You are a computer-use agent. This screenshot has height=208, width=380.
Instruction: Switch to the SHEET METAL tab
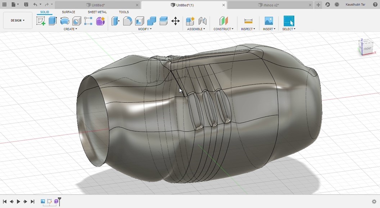point(97,12)
